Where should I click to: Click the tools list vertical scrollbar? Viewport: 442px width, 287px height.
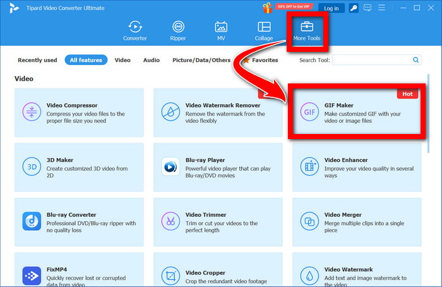click(x=429, y=113)
